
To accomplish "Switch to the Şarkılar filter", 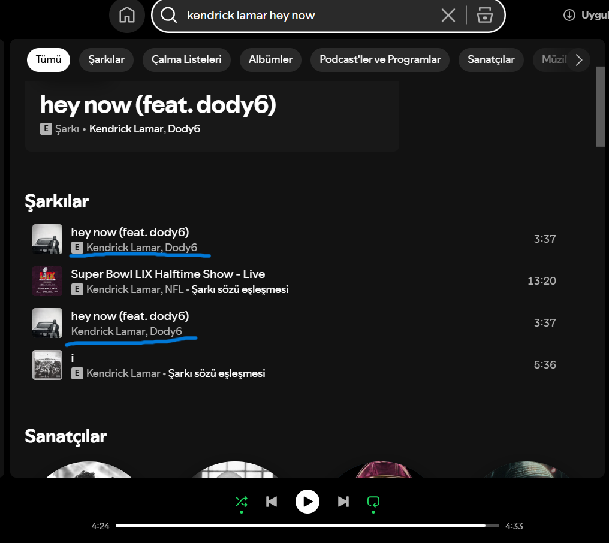I will click(x=106, y=59).
